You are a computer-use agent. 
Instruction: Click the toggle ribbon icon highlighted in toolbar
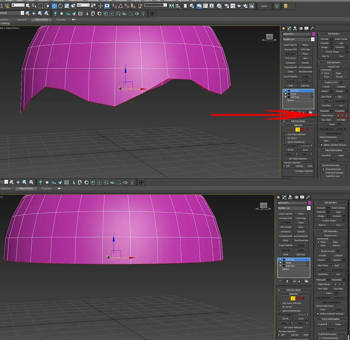(x=199, y=6)
